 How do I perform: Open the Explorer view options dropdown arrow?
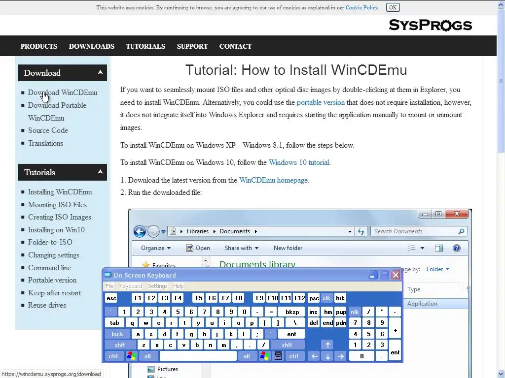point(422,248)
